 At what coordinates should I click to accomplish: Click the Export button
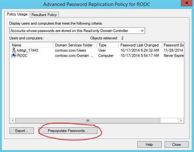[x=22, y=131]
